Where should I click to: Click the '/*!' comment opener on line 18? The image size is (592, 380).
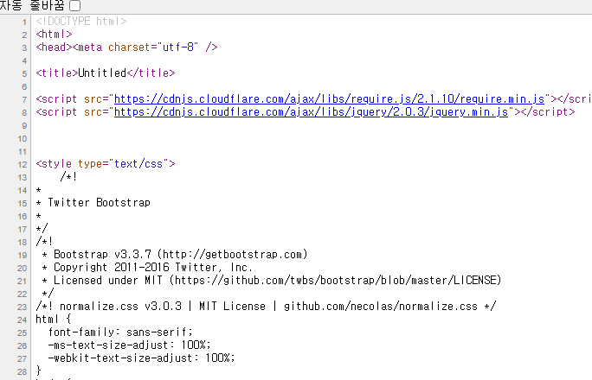click(44, 242)
